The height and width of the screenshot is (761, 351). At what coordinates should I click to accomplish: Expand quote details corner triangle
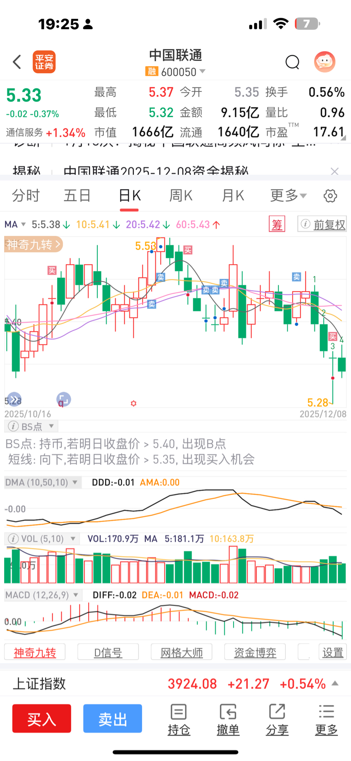[x=343, y=137]
